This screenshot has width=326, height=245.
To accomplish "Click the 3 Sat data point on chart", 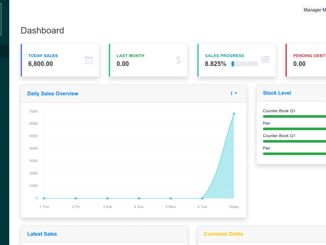I will point(107,198).
